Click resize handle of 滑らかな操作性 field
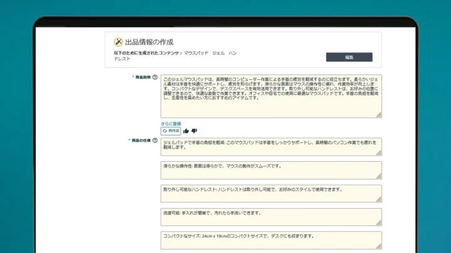 click(379, 176)
